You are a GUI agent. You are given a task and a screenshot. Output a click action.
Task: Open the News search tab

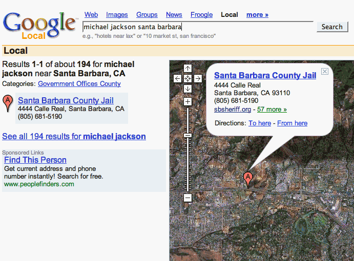(174, 15)
